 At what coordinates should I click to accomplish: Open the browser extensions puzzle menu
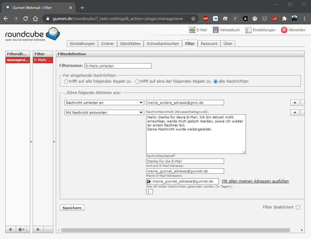[284, 19]
